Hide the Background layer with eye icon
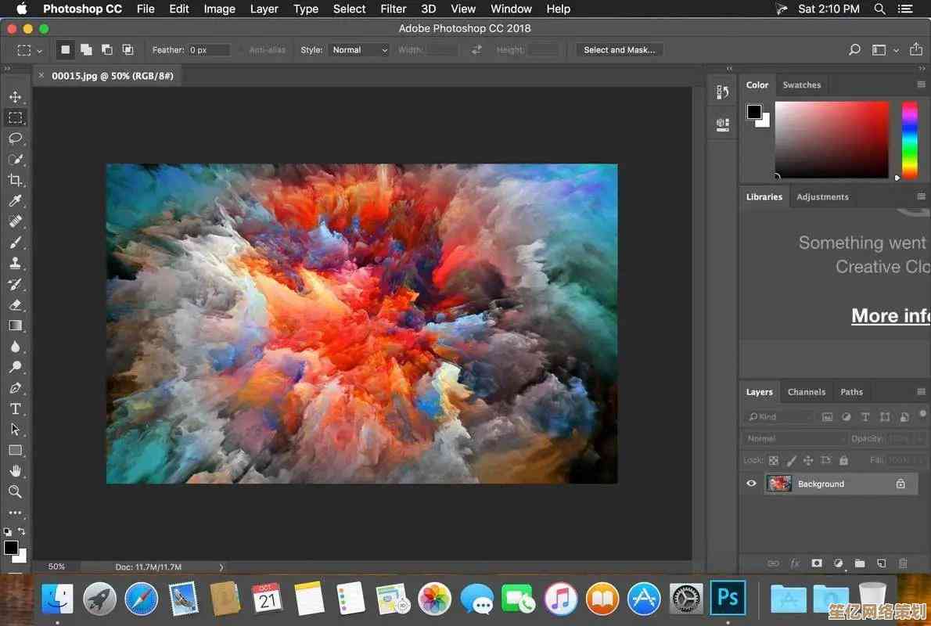931x626 pixels. (x=751, y=484)
